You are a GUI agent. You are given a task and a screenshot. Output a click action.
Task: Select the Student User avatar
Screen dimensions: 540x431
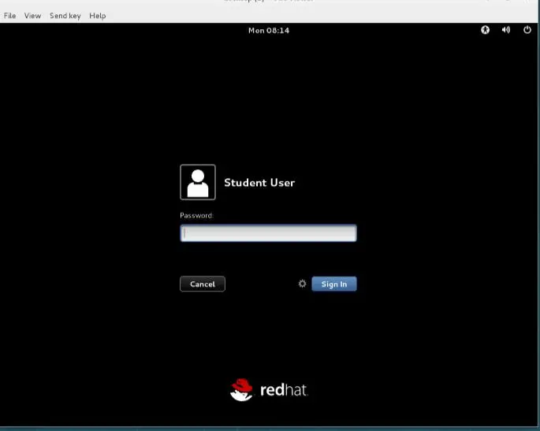pyautogui.click(x=198, y=182)
